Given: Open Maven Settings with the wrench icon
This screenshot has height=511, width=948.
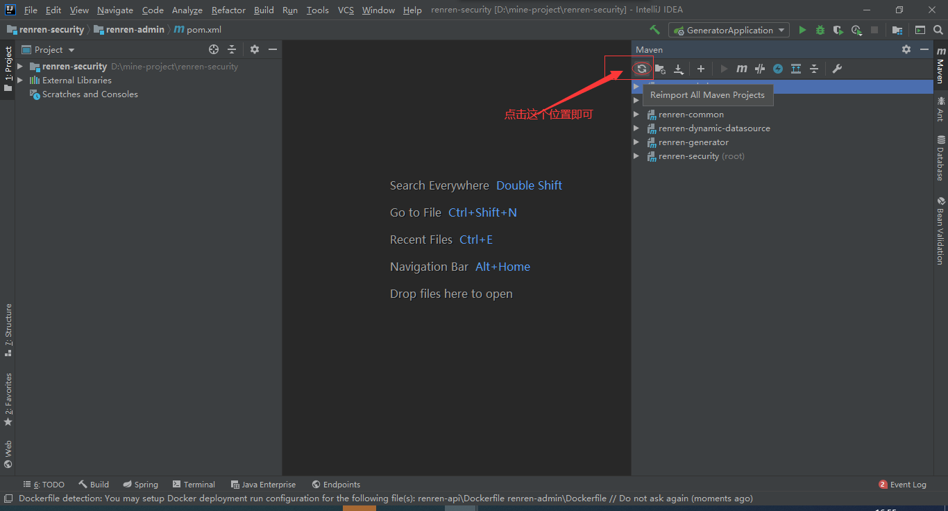Looking at the screenshot, I should (836, 68).
